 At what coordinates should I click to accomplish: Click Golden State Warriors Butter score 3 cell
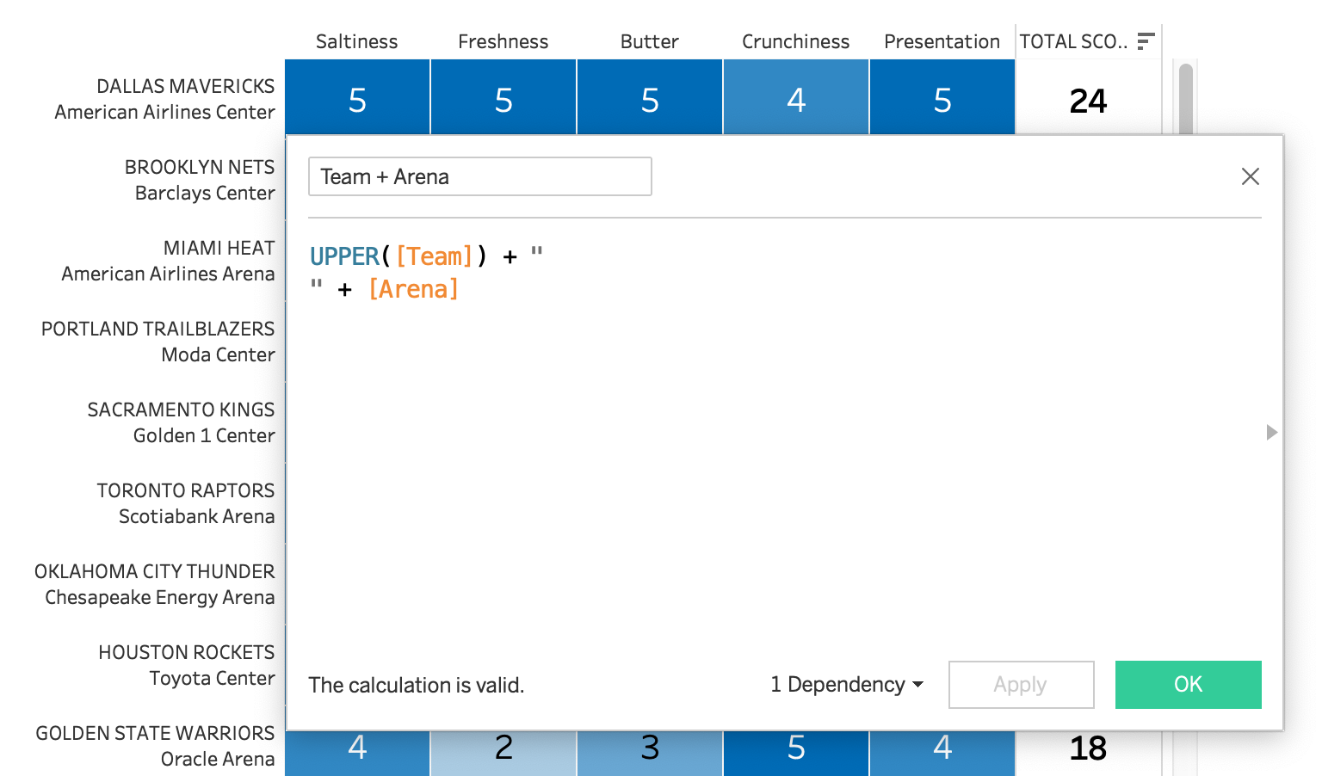click(650, 754)
